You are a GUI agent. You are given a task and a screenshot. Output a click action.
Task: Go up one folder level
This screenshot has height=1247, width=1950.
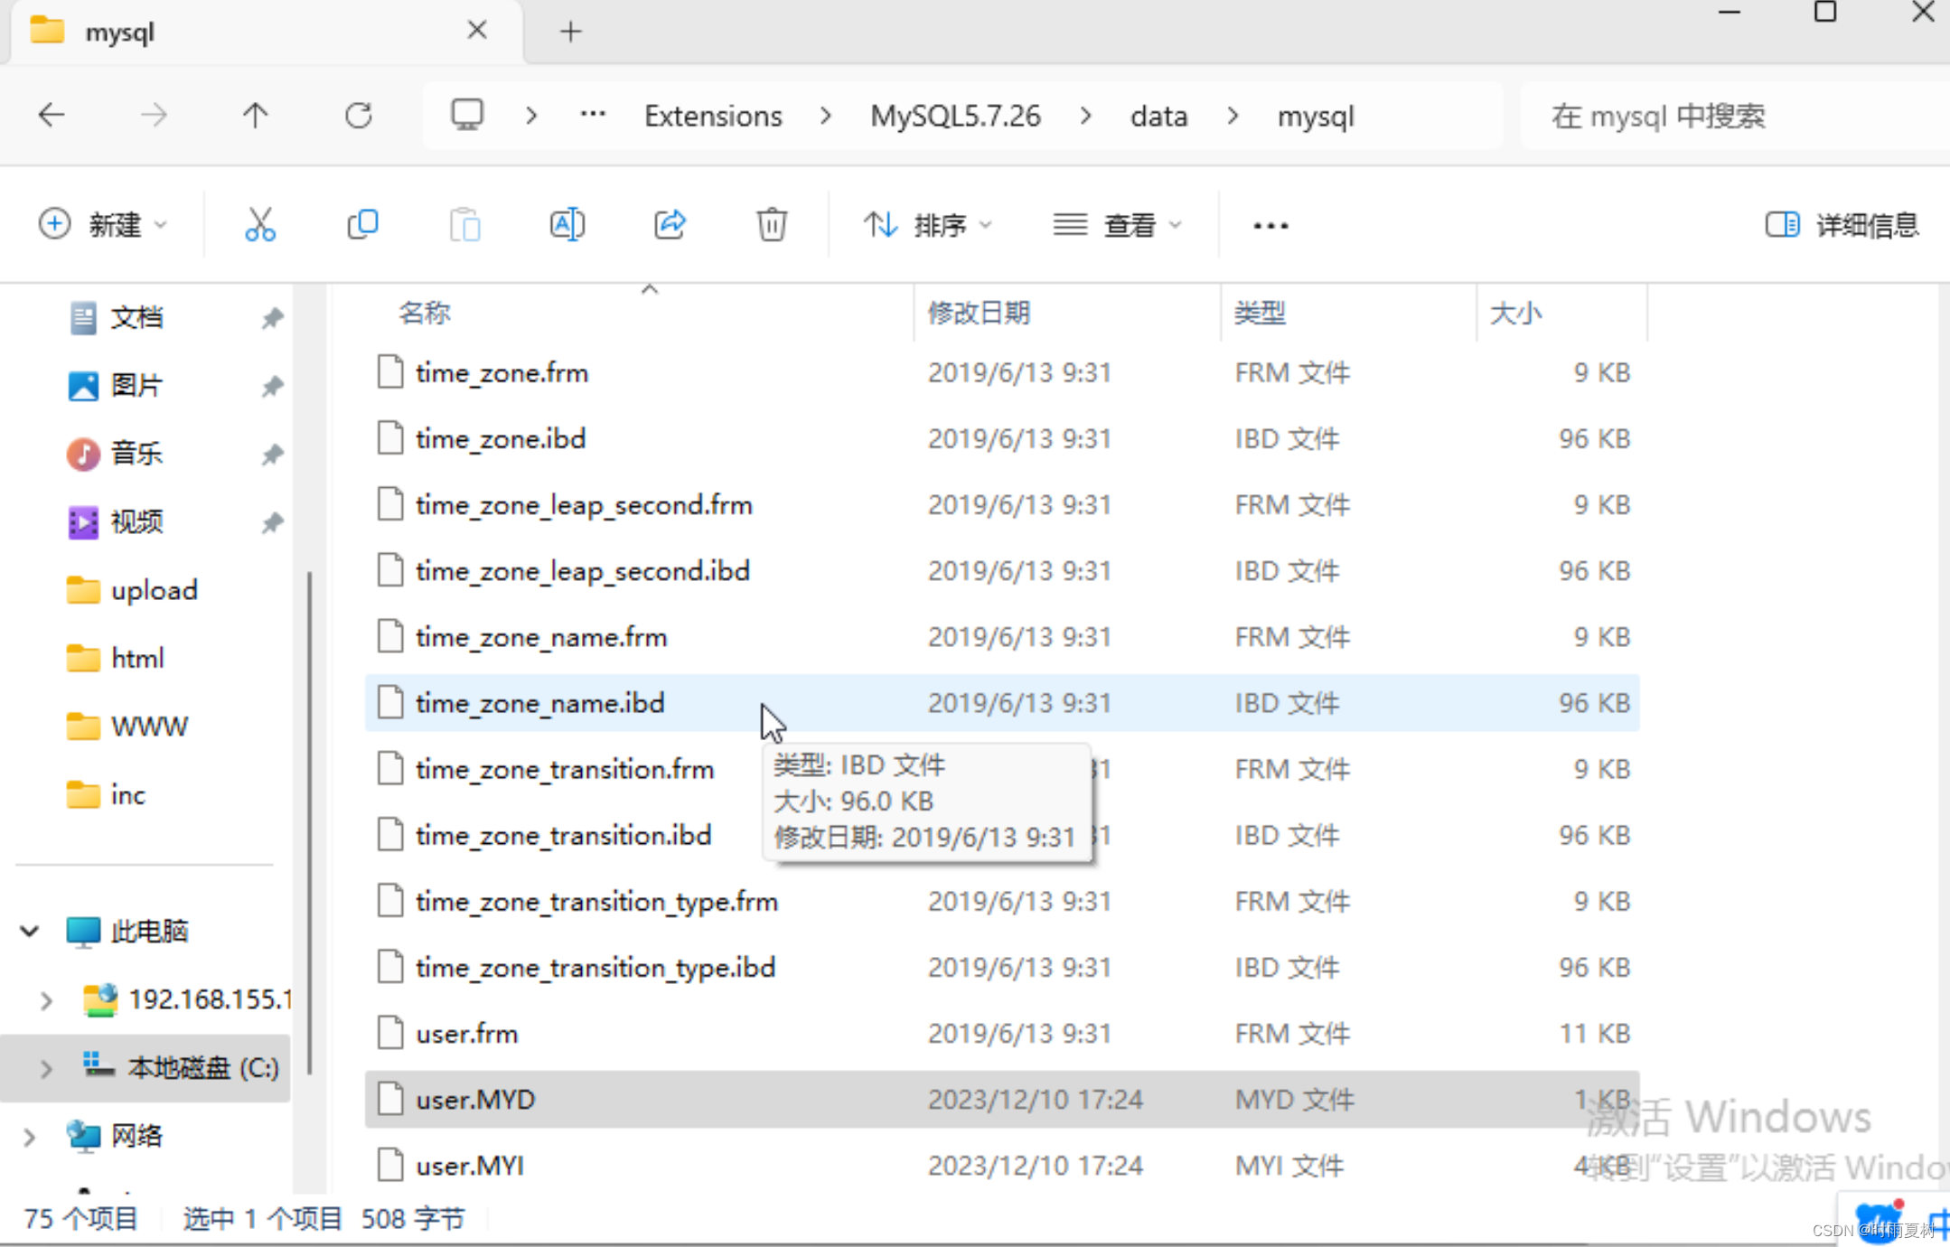point(256,116)
